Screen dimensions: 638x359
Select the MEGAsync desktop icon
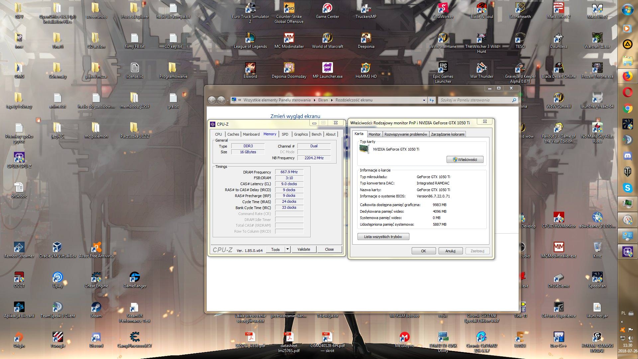[404, 340]
